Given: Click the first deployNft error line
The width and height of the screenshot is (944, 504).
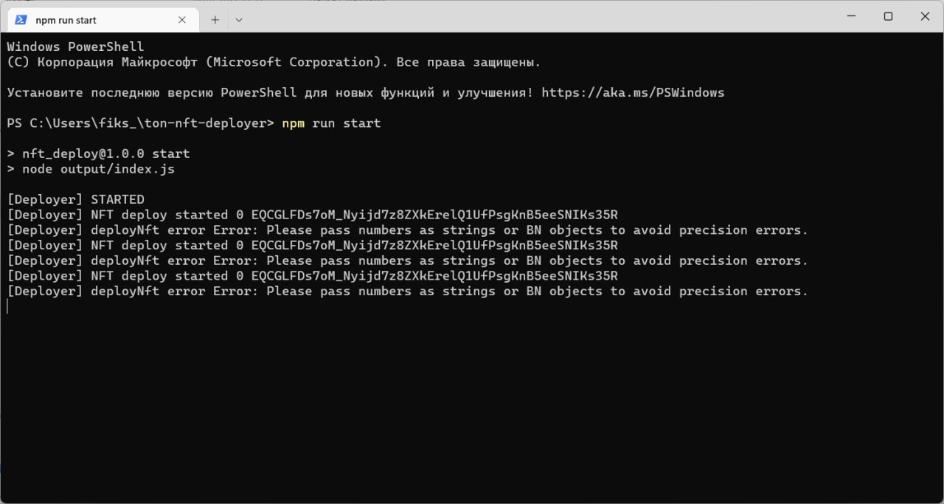Looking at the screenshot, I should 407,230.
